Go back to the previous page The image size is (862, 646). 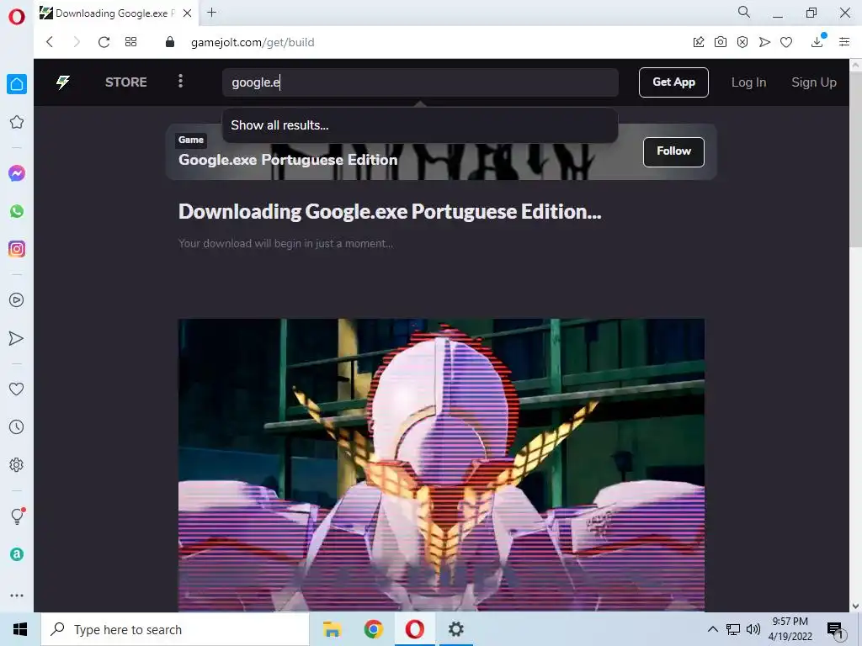pos(50,42)
